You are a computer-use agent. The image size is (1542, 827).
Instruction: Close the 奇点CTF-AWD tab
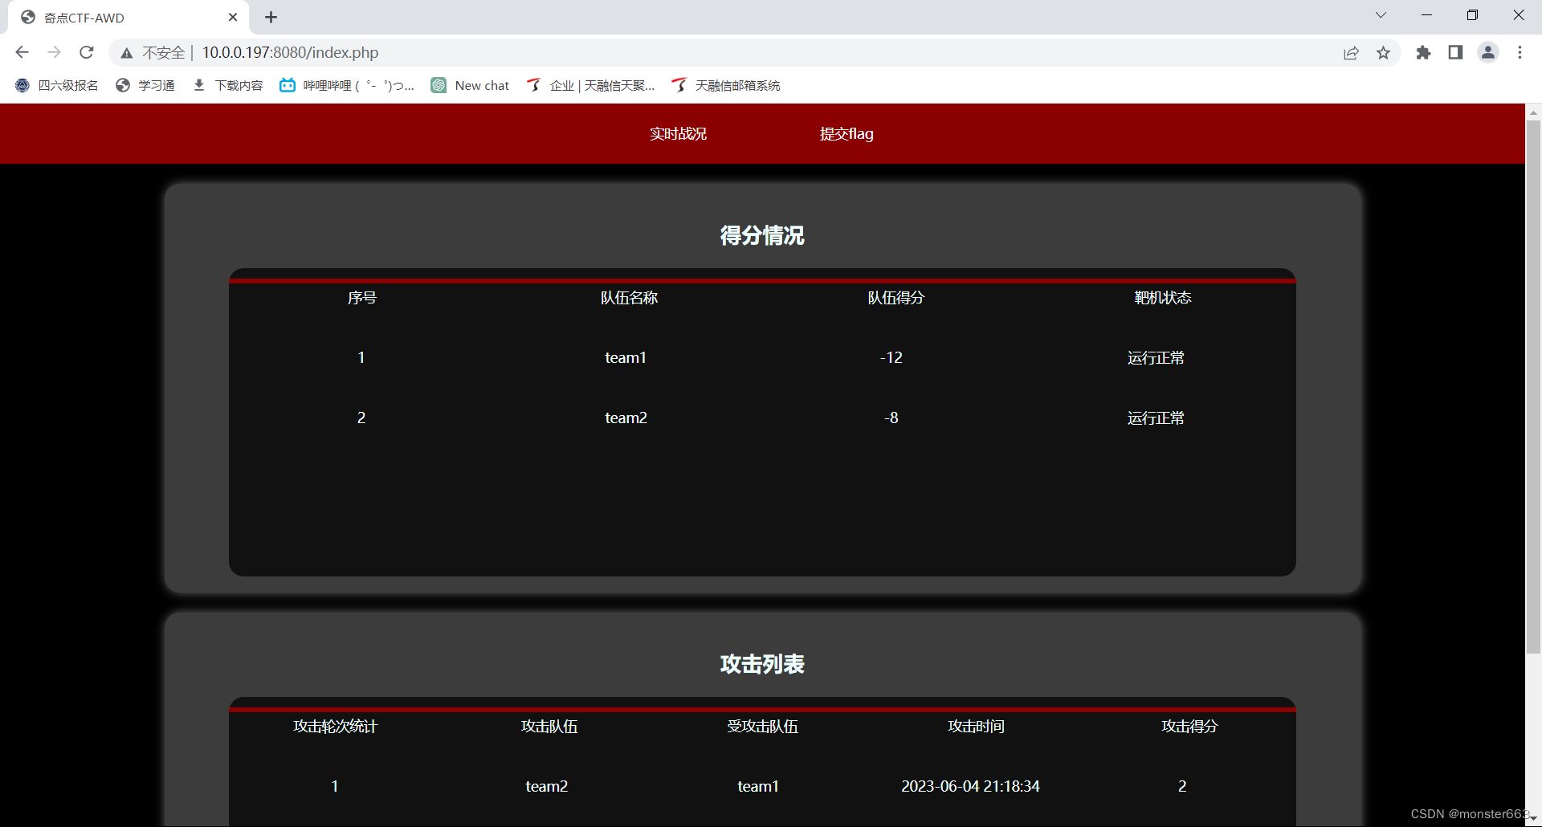[233, 17]
